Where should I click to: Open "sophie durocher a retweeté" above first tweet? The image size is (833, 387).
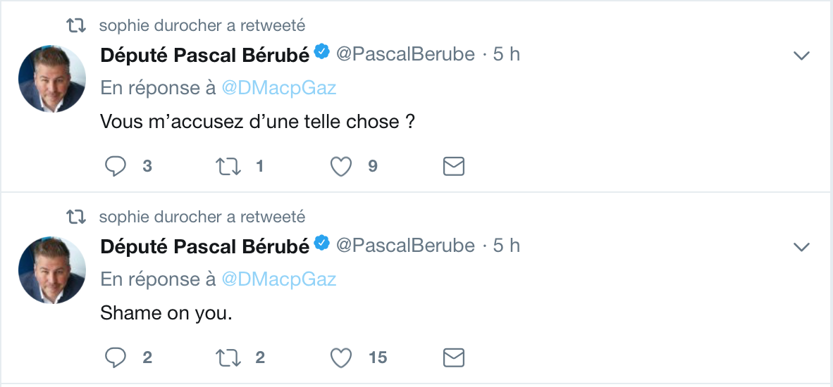pos(202,25)
